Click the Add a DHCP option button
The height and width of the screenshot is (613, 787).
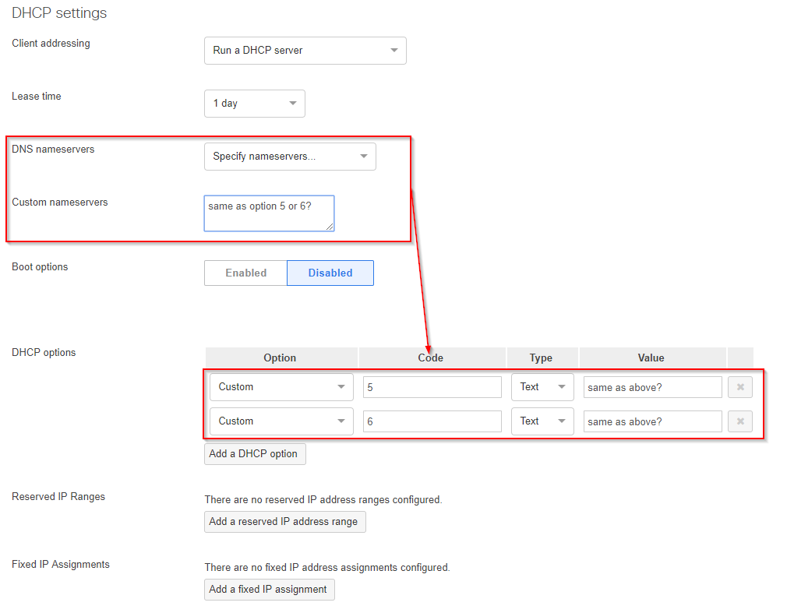coord(254,454)
